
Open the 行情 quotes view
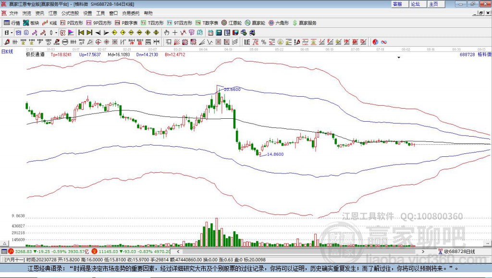coord(12,23)
